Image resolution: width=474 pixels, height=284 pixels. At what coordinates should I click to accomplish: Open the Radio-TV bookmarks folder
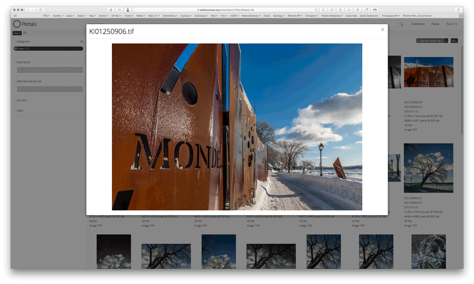coord(154,16)
